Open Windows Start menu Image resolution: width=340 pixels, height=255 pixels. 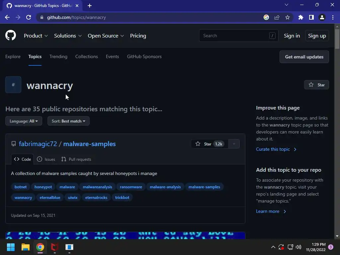pyautogui.click(x=11, y=247)
